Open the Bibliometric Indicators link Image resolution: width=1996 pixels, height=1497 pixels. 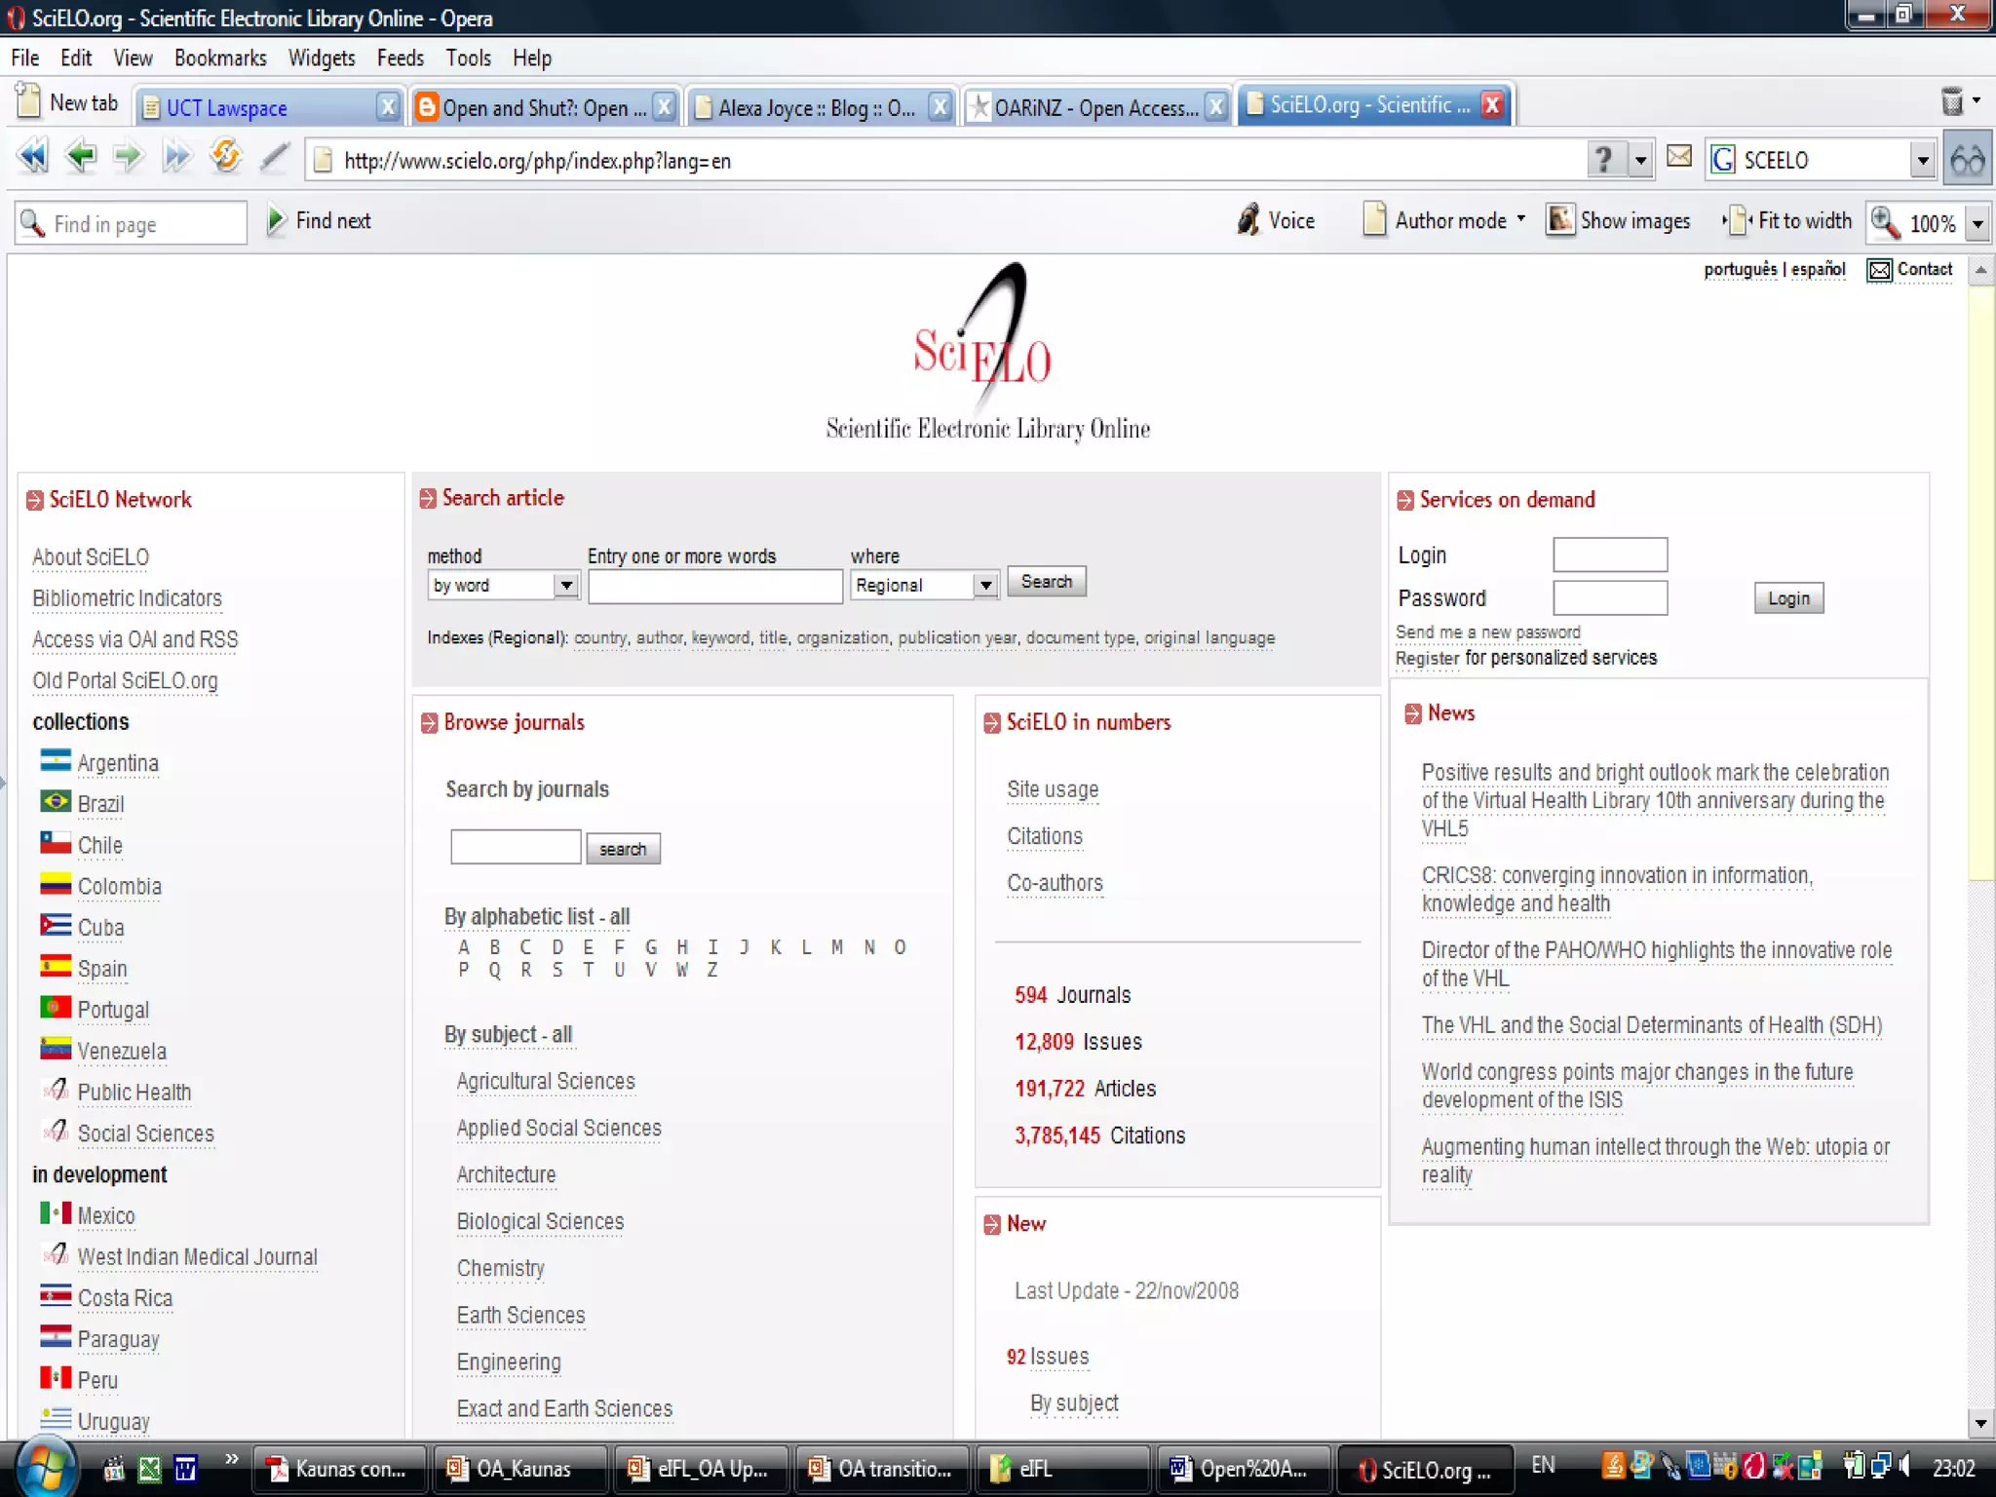pyautogui.click(x=127, y=598)
